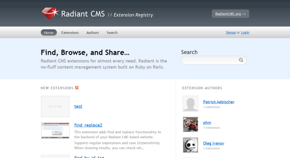Screen dimensions: 290x158
Task: Go to the Extensions nav item
Action: point(70,32)
